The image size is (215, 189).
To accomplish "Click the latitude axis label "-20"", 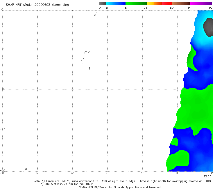I will [x=3, y=170].
